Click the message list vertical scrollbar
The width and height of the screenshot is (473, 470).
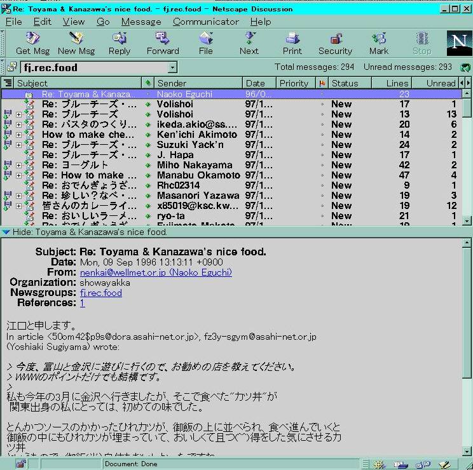click(467, 159)
